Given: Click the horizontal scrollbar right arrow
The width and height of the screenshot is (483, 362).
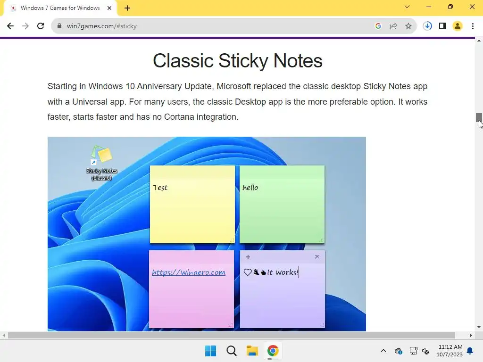Looking at the screenshot, I should click(x=471, y=335).
